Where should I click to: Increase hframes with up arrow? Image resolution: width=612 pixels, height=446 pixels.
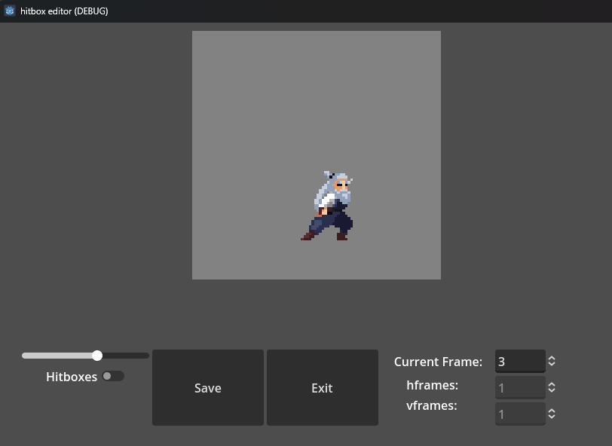pyautogui.click(x=552, y=384)
